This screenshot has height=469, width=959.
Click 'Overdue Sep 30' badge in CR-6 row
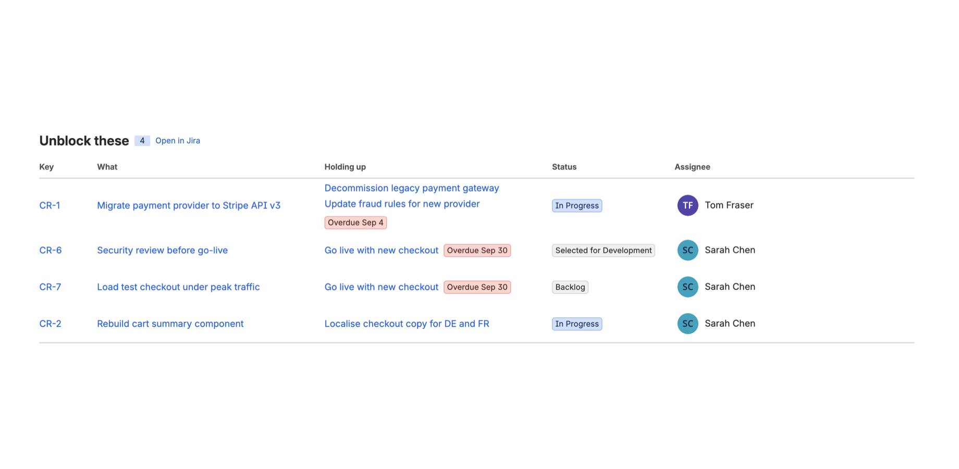pos(477,250)
